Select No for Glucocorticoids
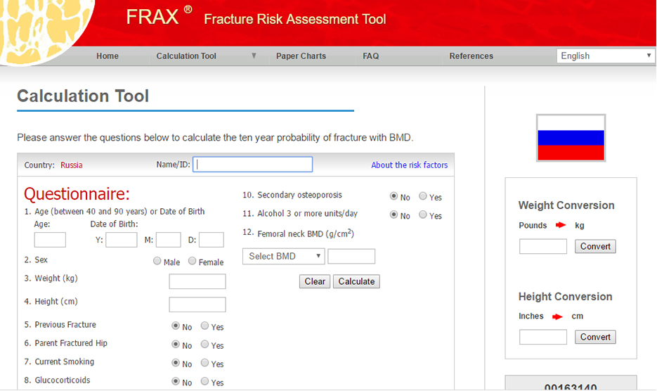Viewport: 657px width, 391px height. click(x=176, y=381)
